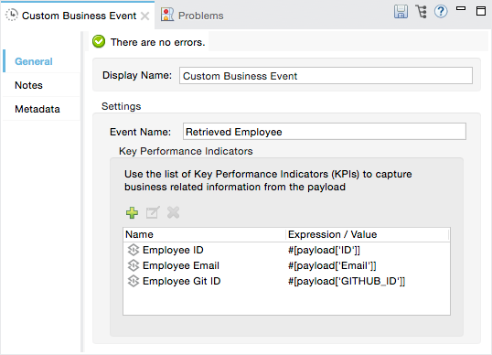Click the delete KPI X icon
The width and height of the screenshot is (492, 355).
(x=173, y=212)
